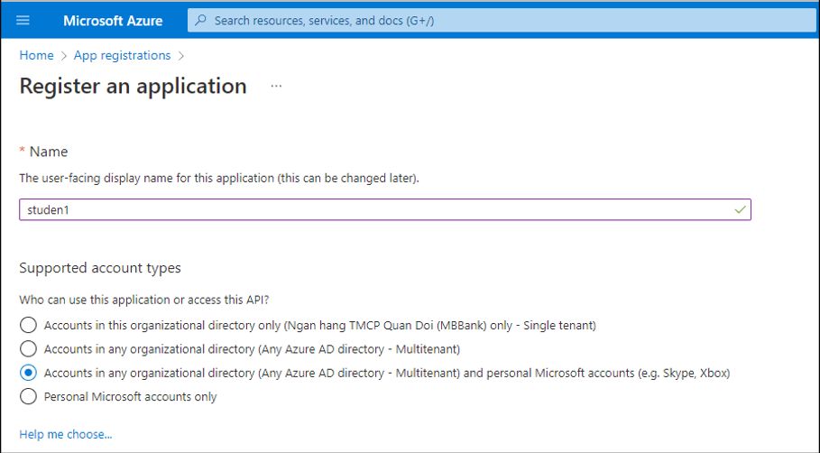The image size is (820, 453).
Task: Click the Supported account types heading
Action: click(x=100, y=268)
